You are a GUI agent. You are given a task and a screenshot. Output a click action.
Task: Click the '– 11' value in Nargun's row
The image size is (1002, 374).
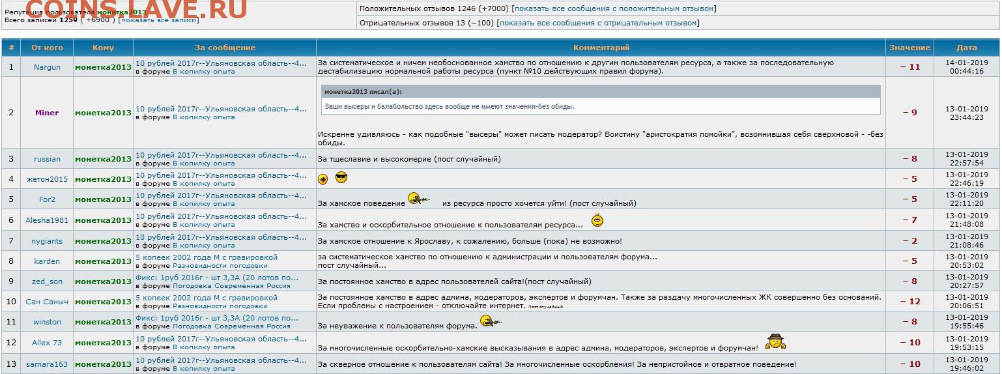tap(910, 67)
